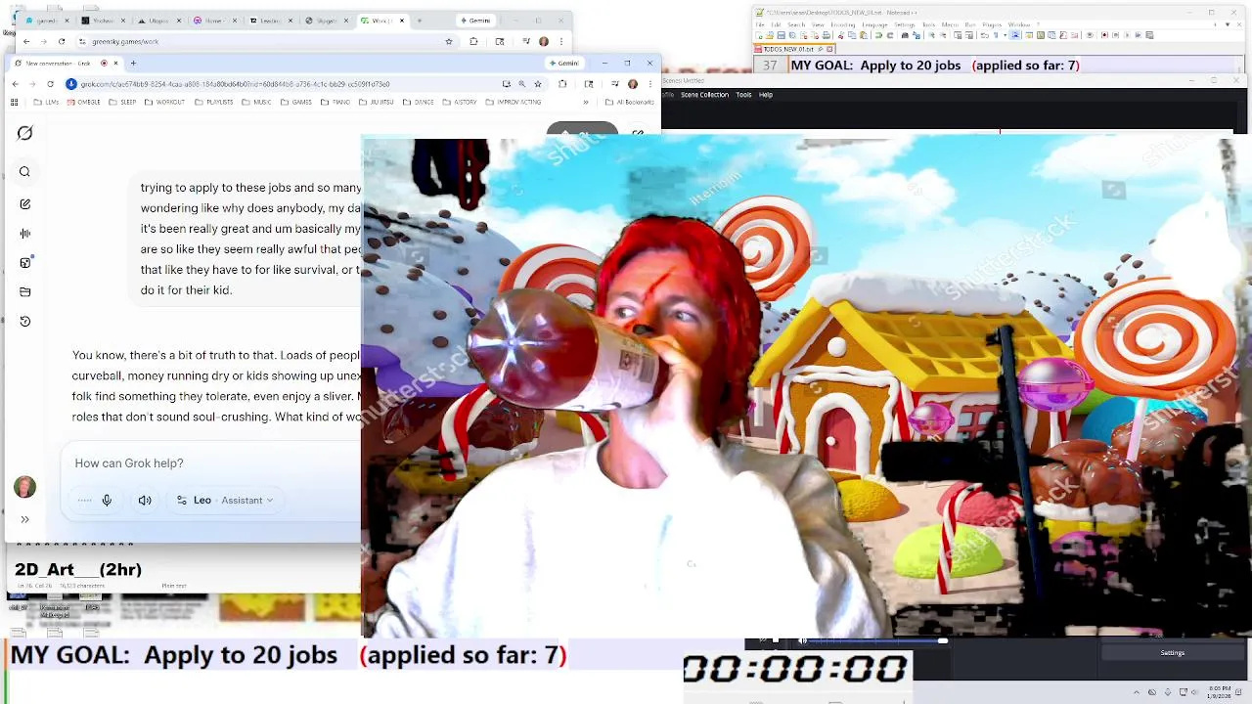Click the microphone in Grok input
This screenshot has width=1252, height=704.
click(107, 501)
